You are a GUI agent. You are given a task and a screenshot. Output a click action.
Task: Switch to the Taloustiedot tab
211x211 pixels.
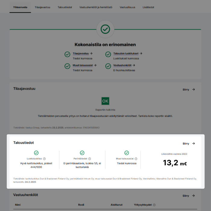click(x=65, y=7)
